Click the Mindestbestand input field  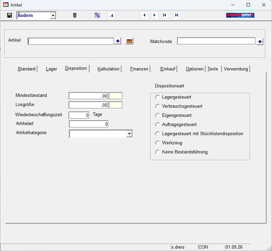(x=88, y=96)
